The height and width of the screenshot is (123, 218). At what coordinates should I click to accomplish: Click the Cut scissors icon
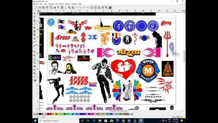tap(66, 8)
